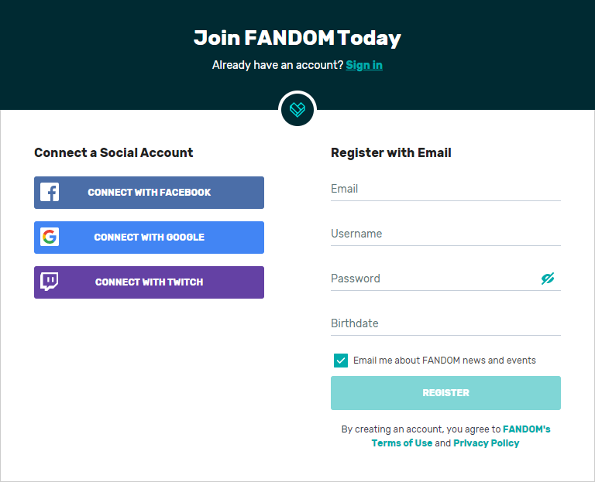
Task: Show password using the crossed-eye icon
Action: pyautogui.click(x=548, y=279)
